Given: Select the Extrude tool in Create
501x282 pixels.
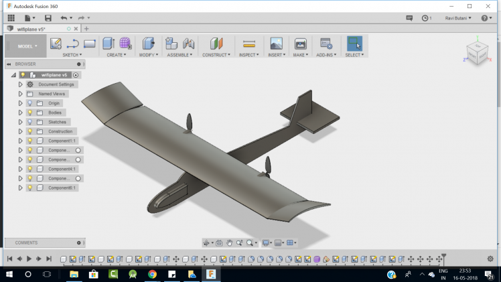Looking at the screenshot, I should (x=109, y=44).
